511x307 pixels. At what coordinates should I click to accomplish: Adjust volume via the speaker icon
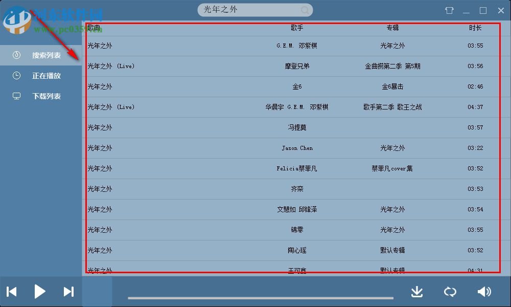point(484,291)
